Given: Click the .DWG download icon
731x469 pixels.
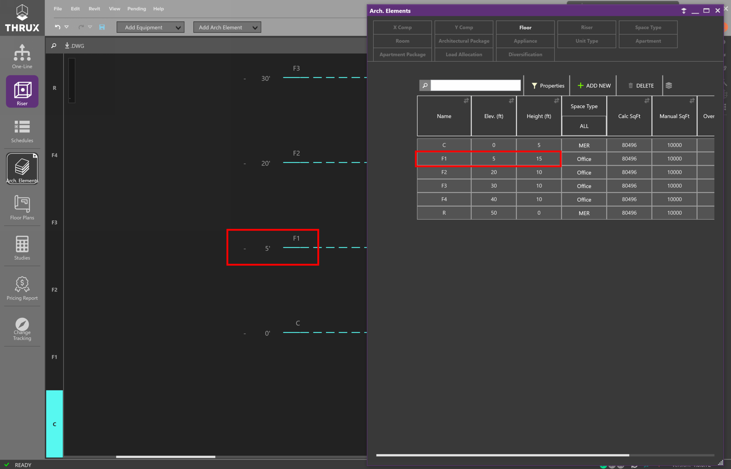Looking at the screenshot, I should coord(74,46).
